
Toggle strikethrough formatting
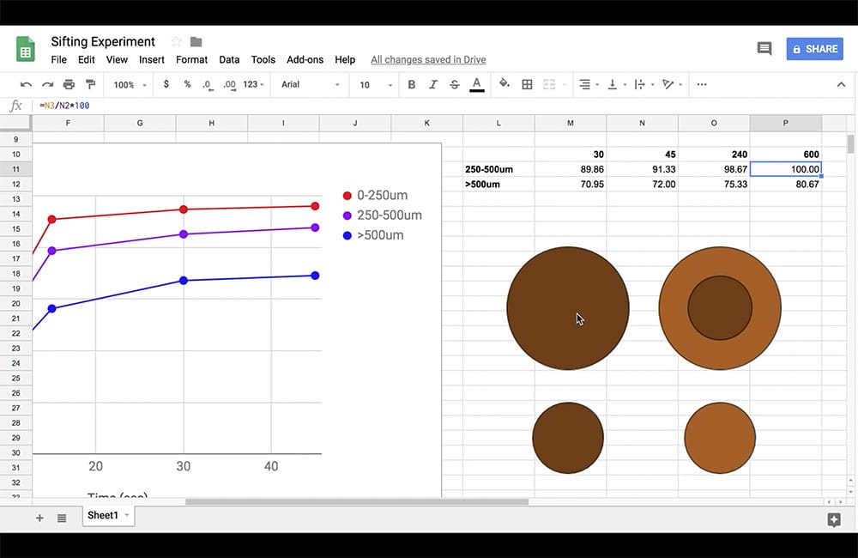coord(455,84)
